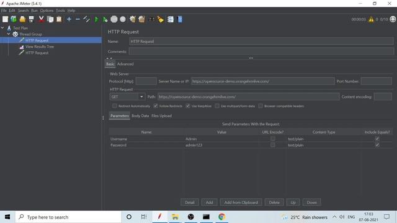Open the Templates toolbar icon
The height and width of the screenshot is (223, 397).
coord(14,19)
